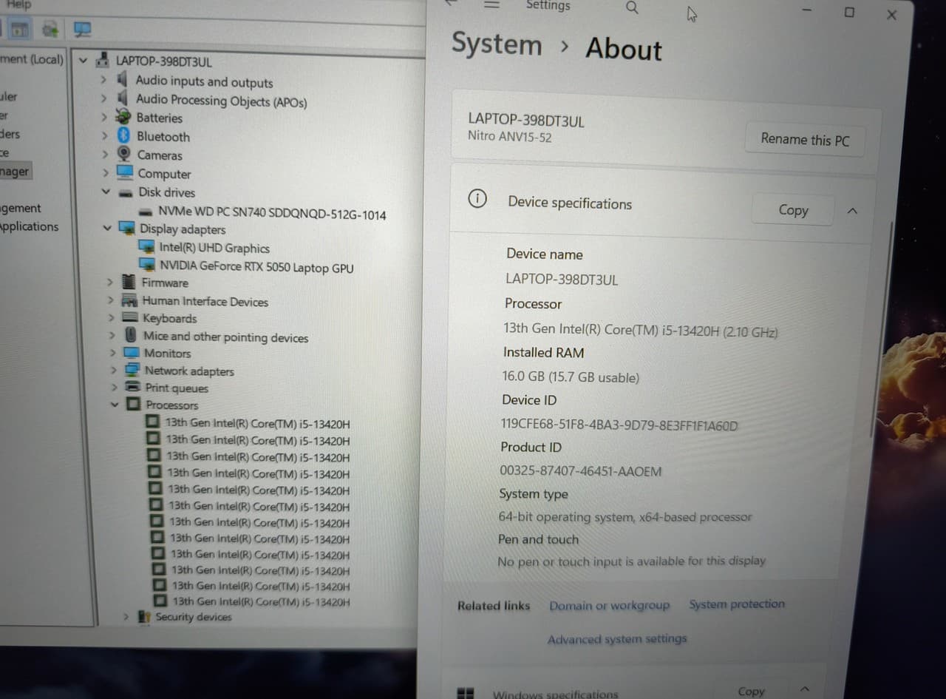Copy the device specifications
This screenshot has height=699, width=946.
pos(793,210)
